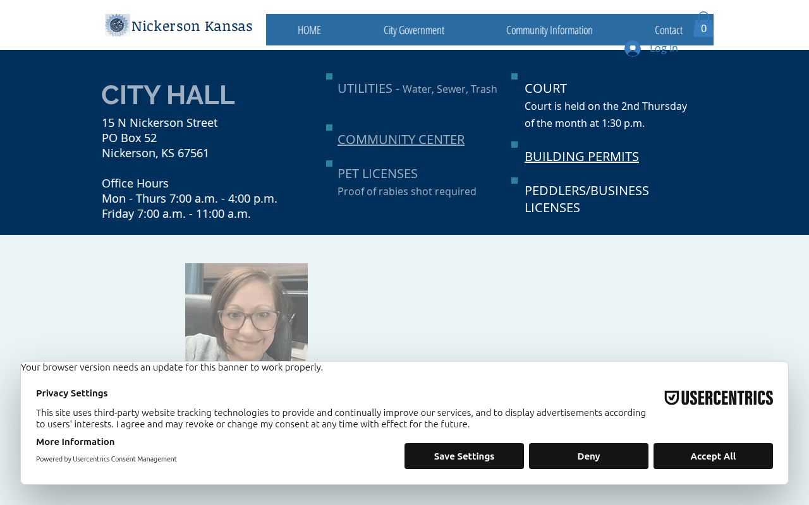Click the PEDDLERS/BUSINESS LICENSES text

point(587,199)
